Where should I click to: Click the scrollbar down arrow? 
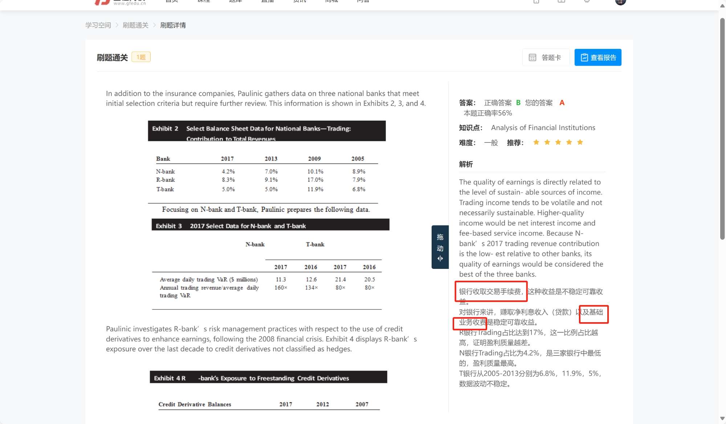coord(722,419)
